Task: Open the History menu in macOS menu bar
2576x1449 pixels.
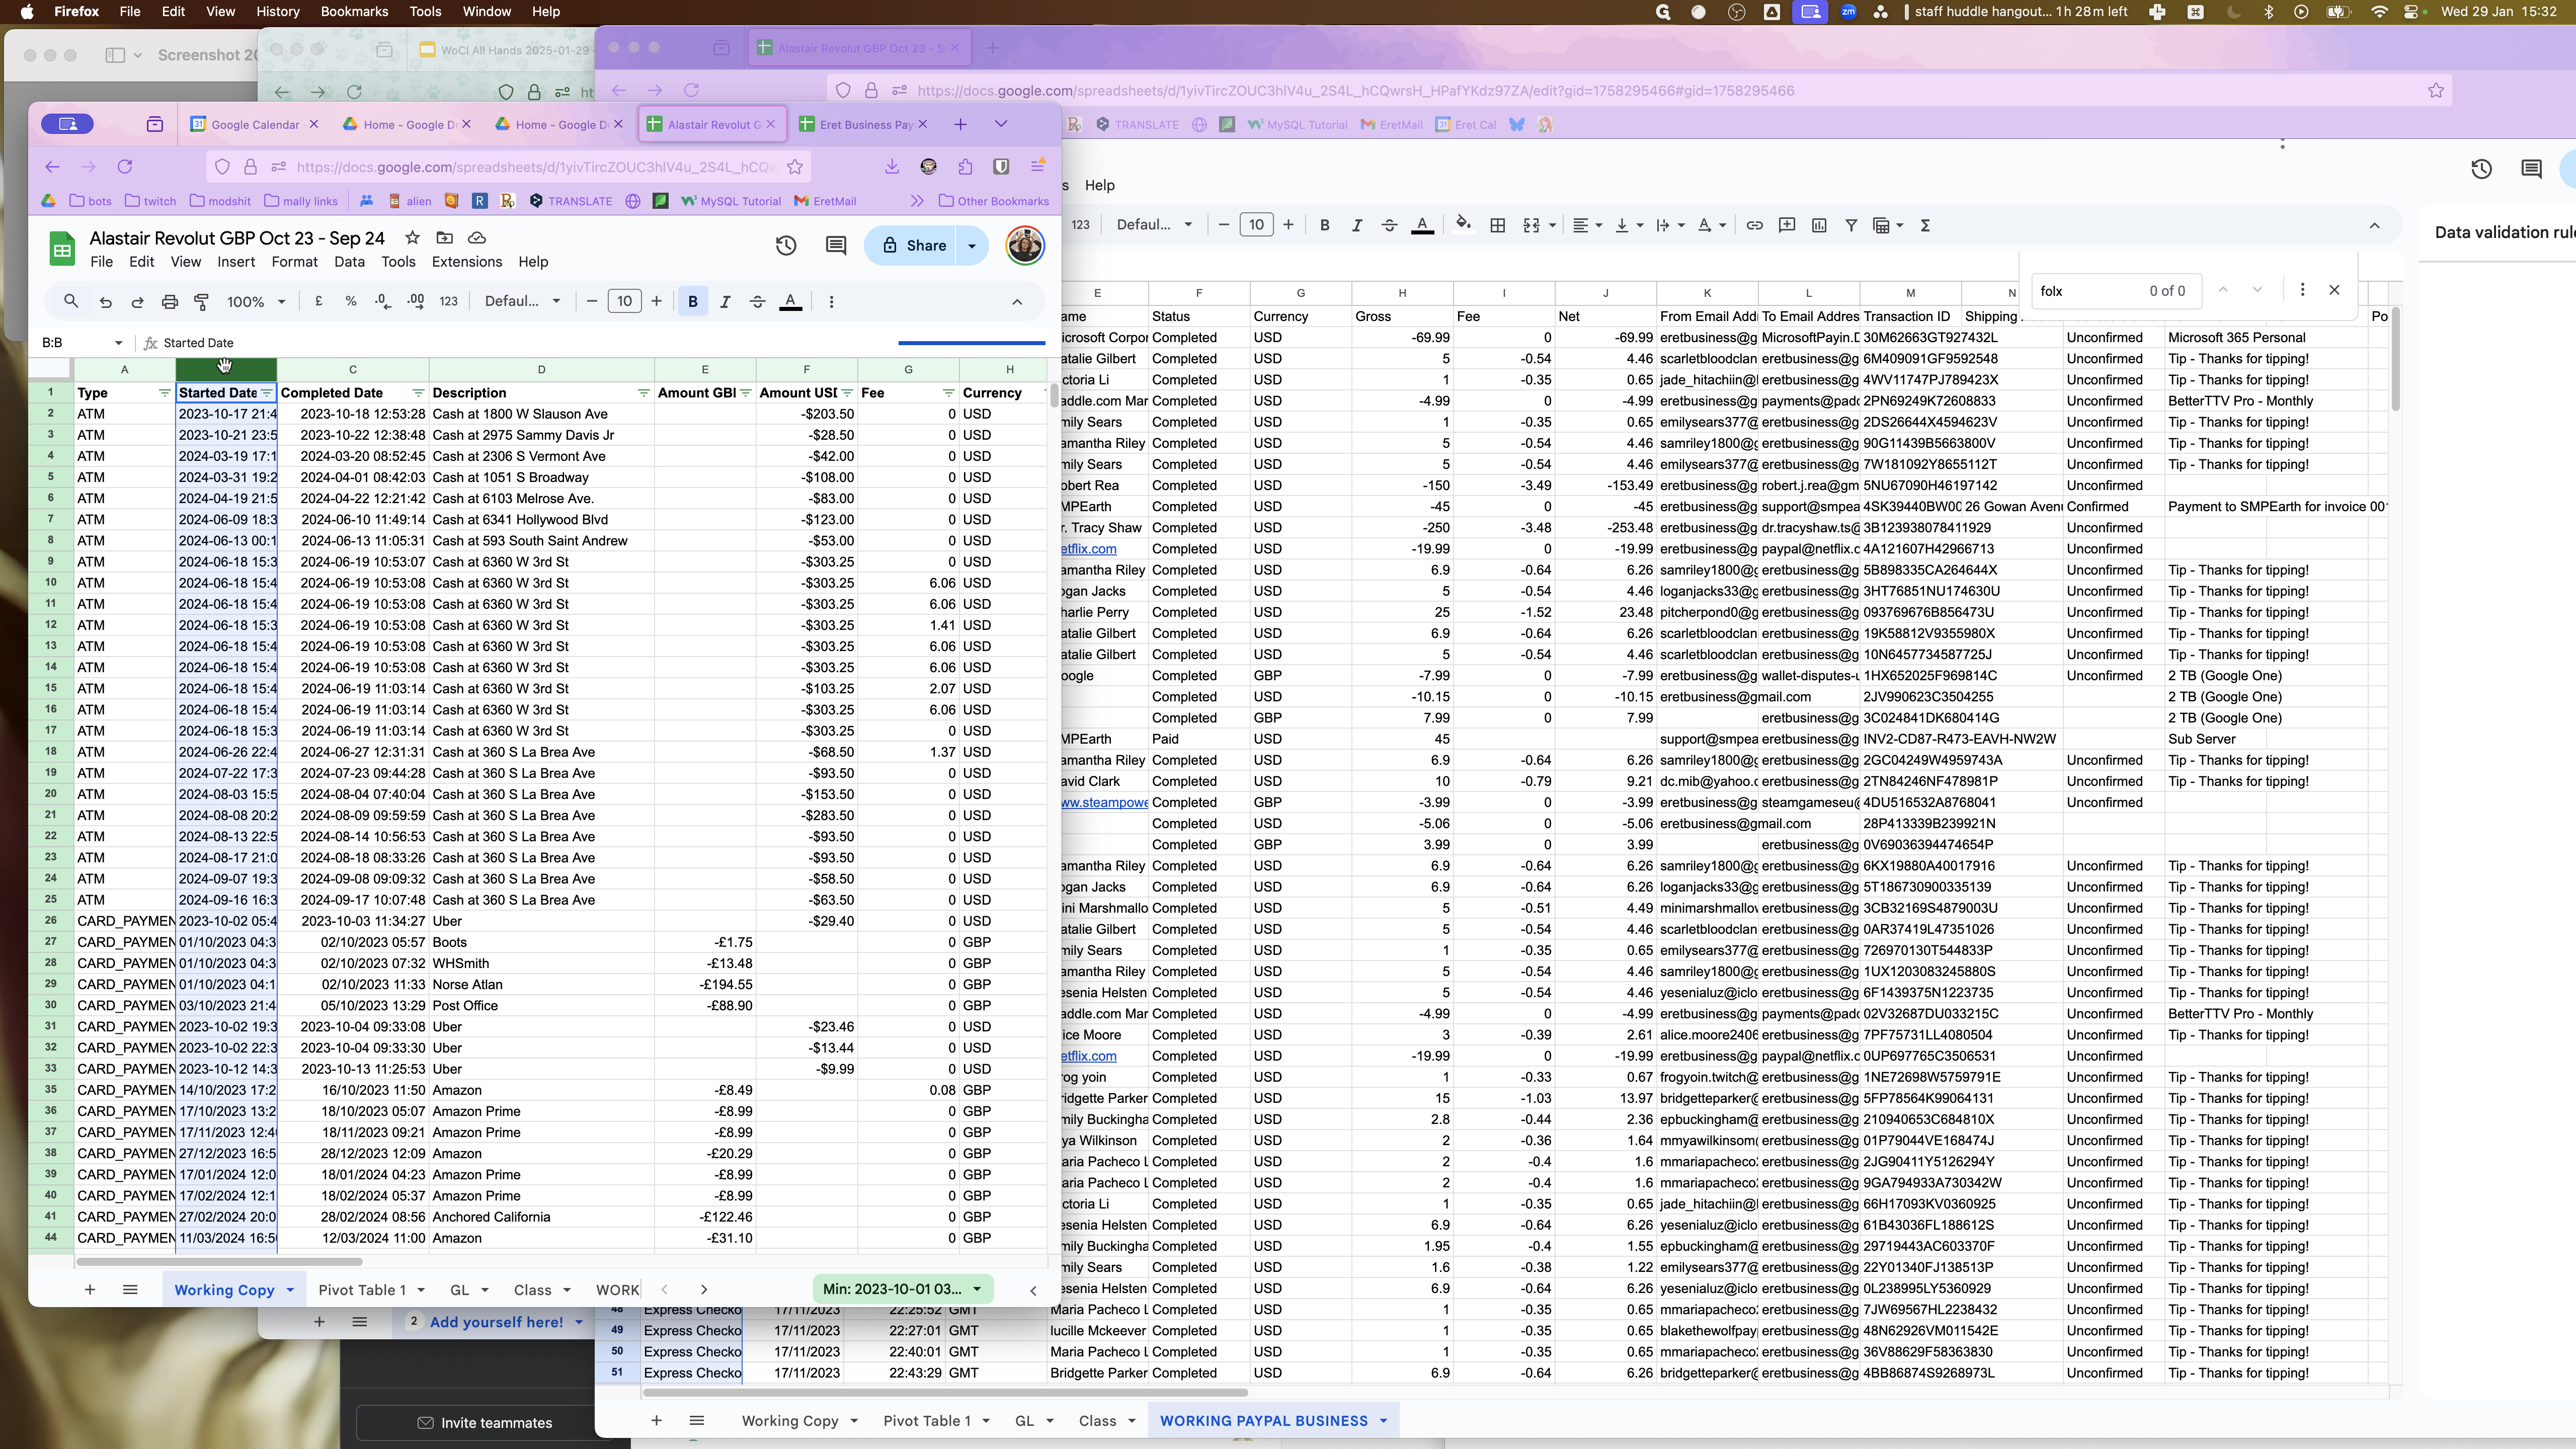Action: (277, 12)
